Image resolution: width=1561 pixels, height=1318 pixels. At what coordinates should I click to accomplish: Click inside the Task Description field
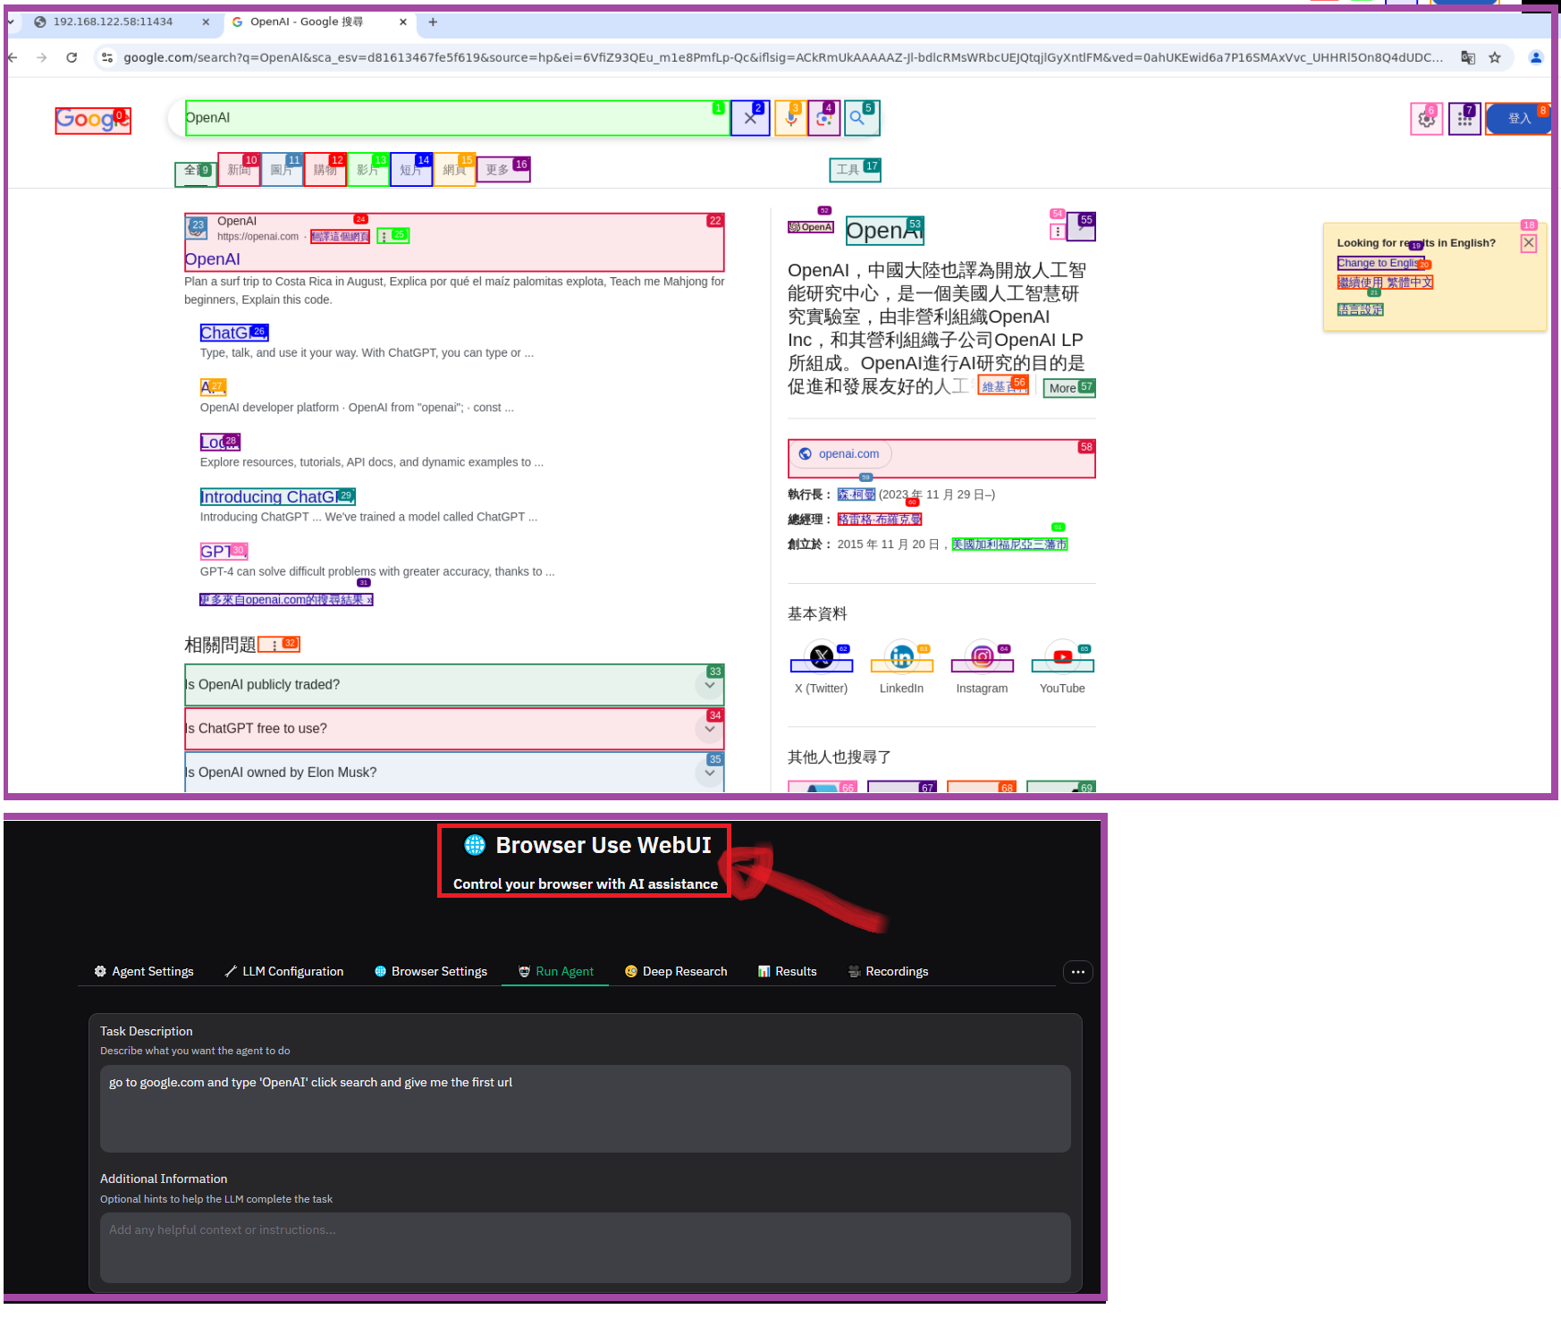point(585,1109)
